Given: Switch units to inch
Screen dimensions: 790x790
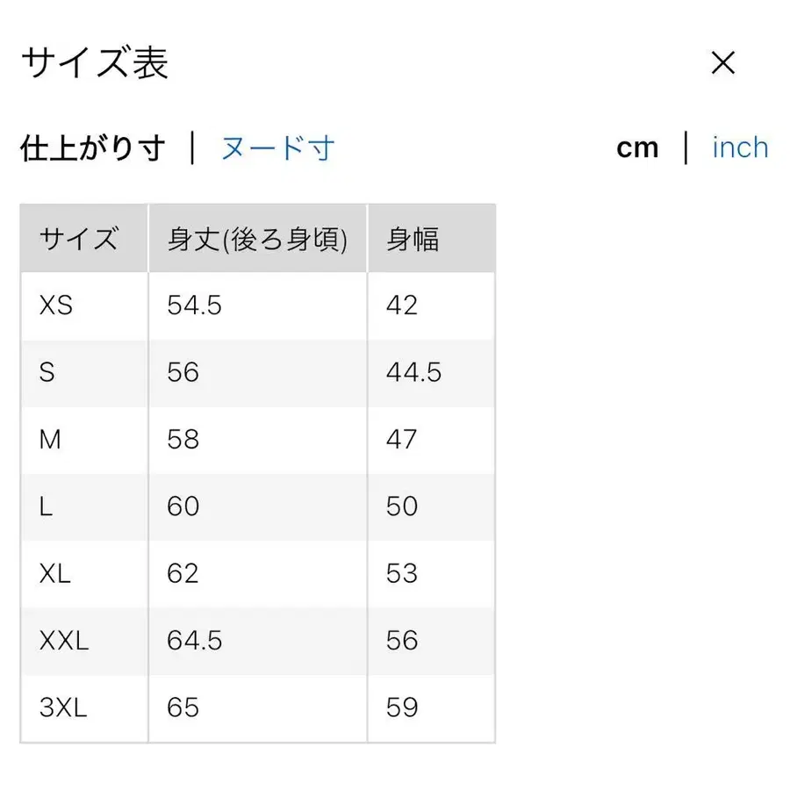Looking at the screenshot, I should click(x=740, y=147).
